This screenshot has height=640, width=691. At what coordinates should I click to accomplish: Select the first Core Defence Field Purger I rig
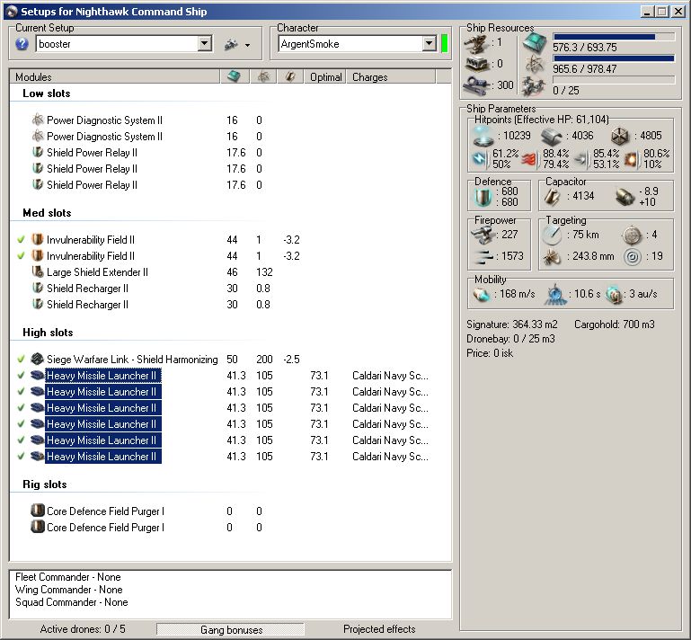coord(105,511)
